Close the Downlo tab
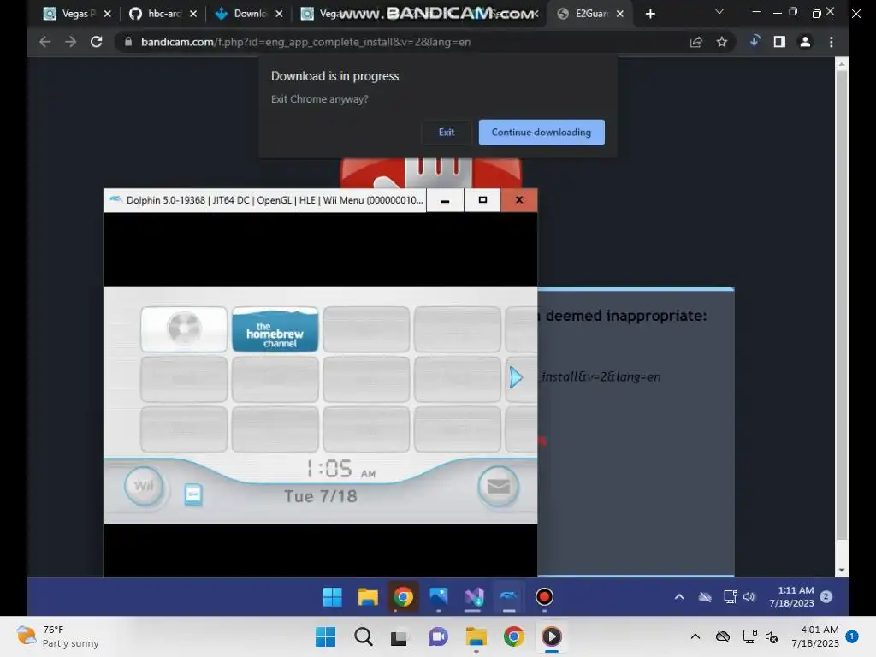 click(280, 14)
